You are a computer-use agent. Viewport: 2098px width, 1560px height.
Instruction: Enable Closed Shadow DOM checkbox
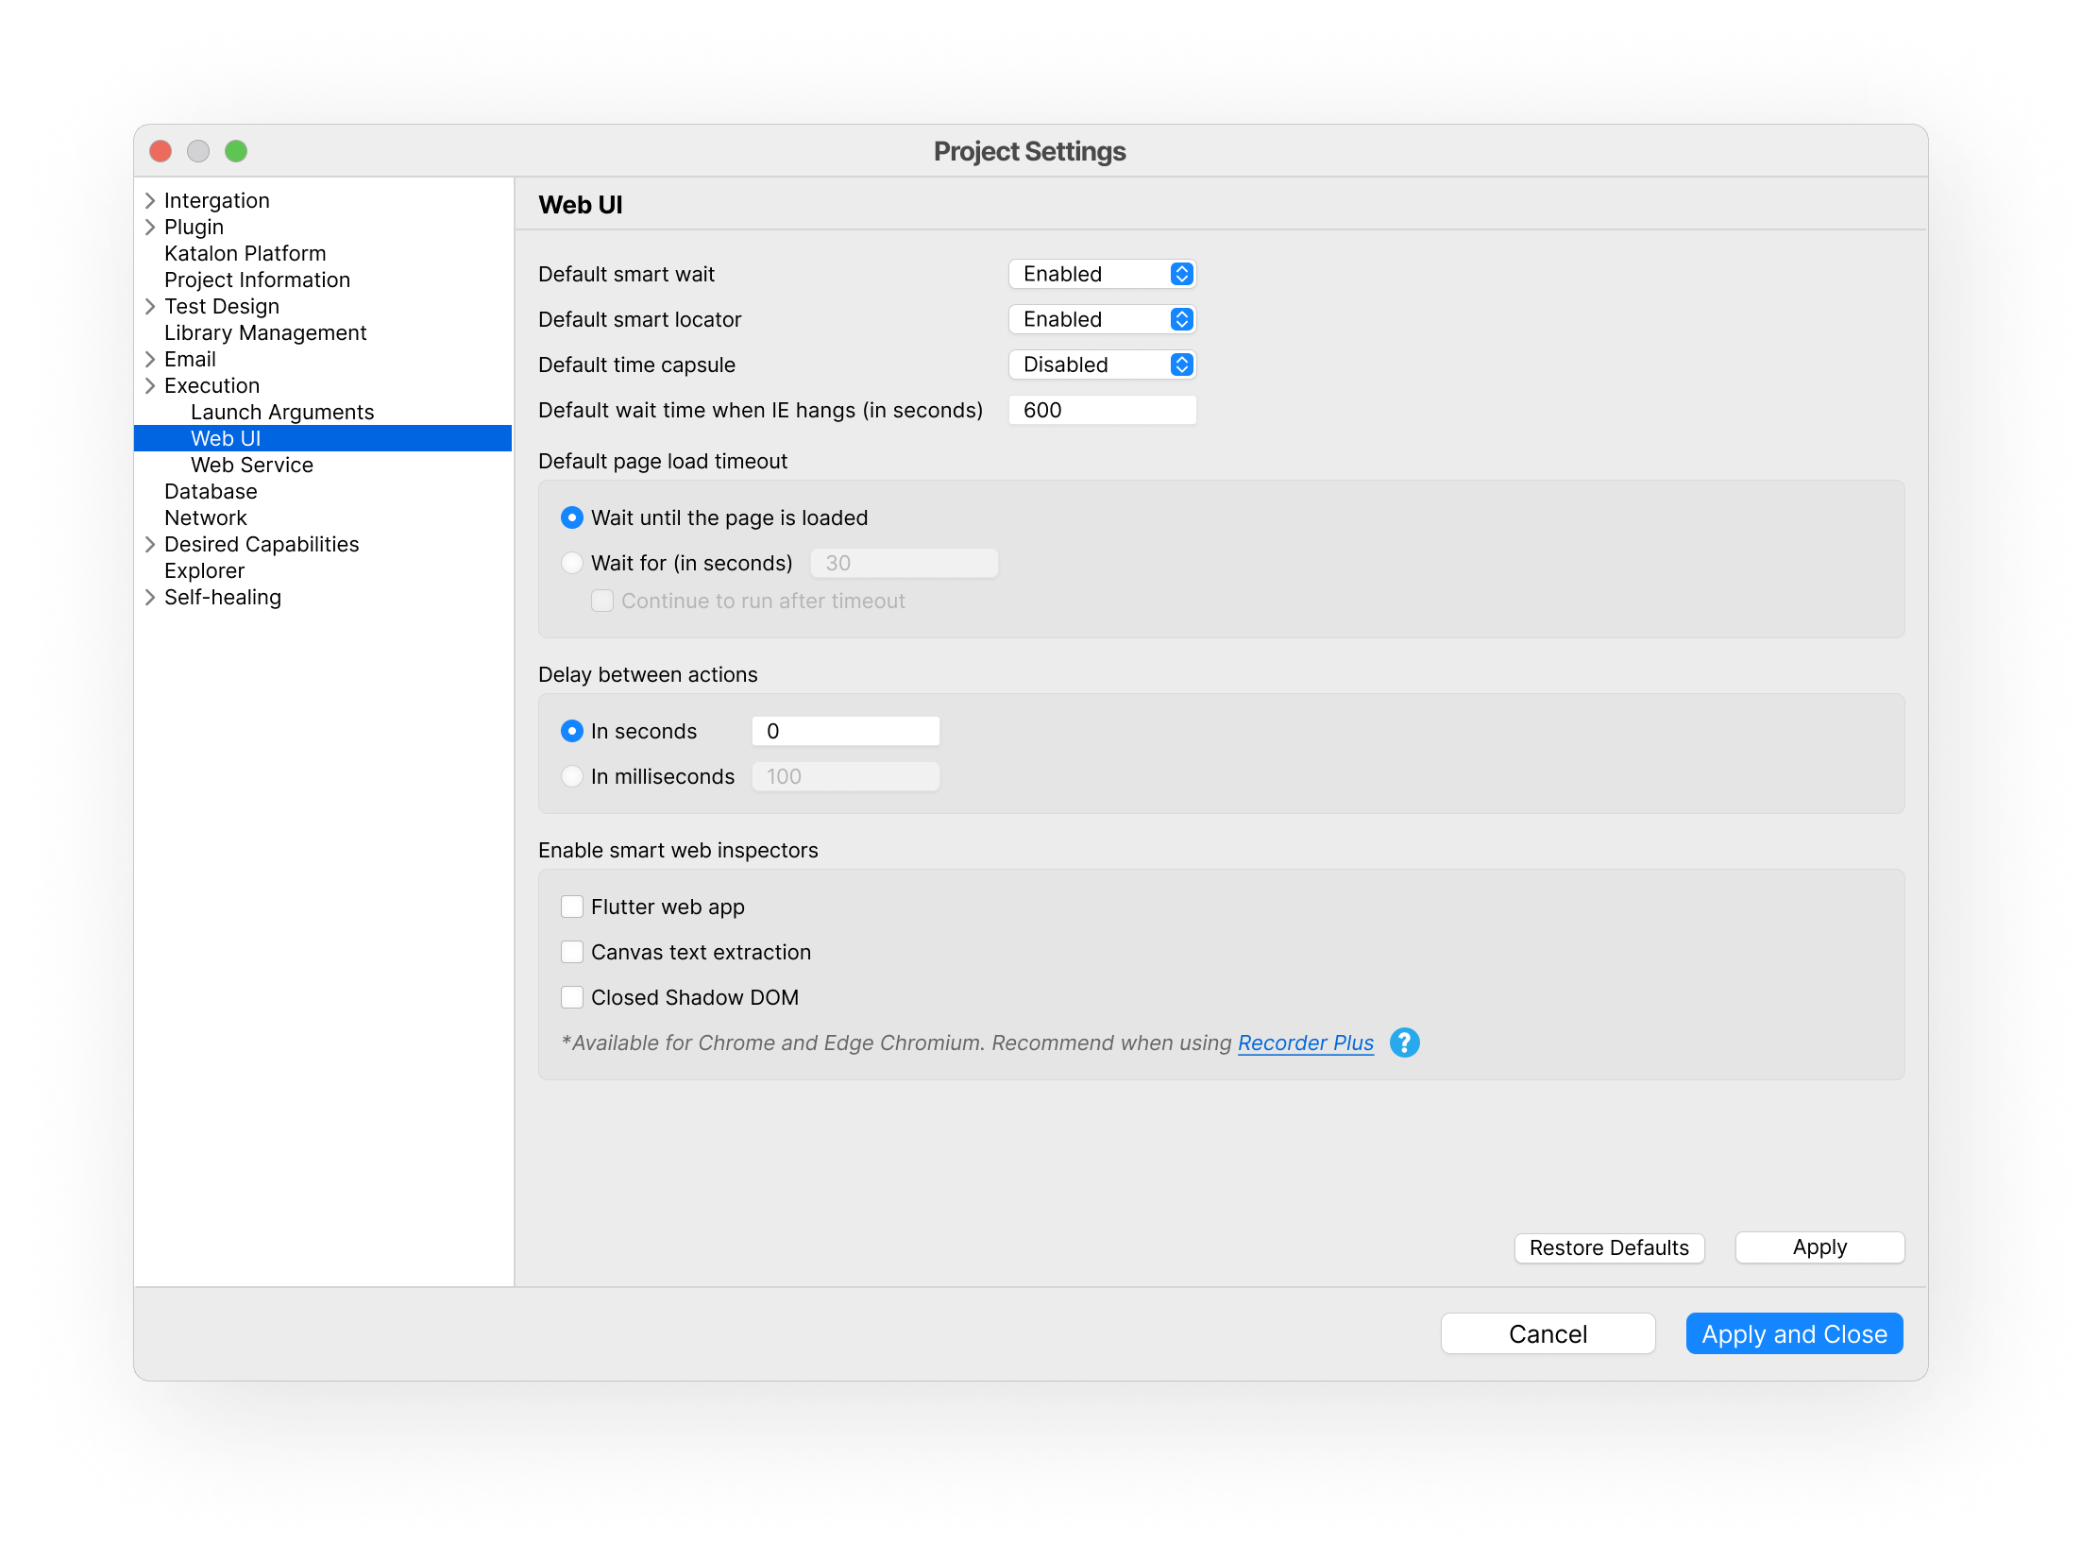tap(572, 997)
